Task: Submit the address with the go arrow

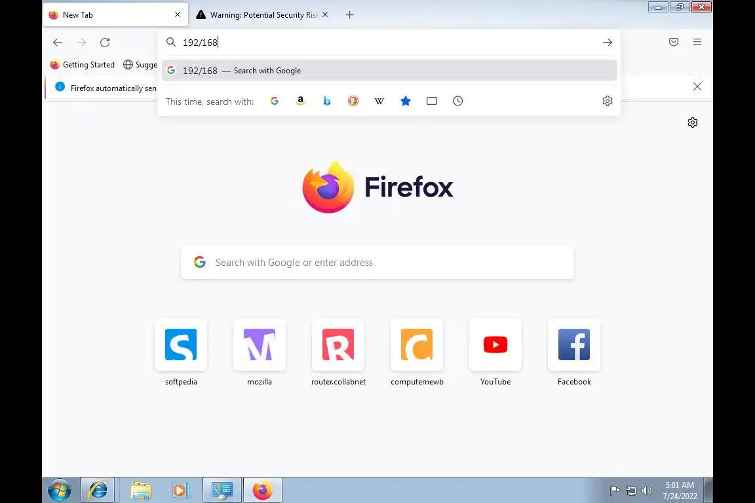Action: click(x=607, y=43)
